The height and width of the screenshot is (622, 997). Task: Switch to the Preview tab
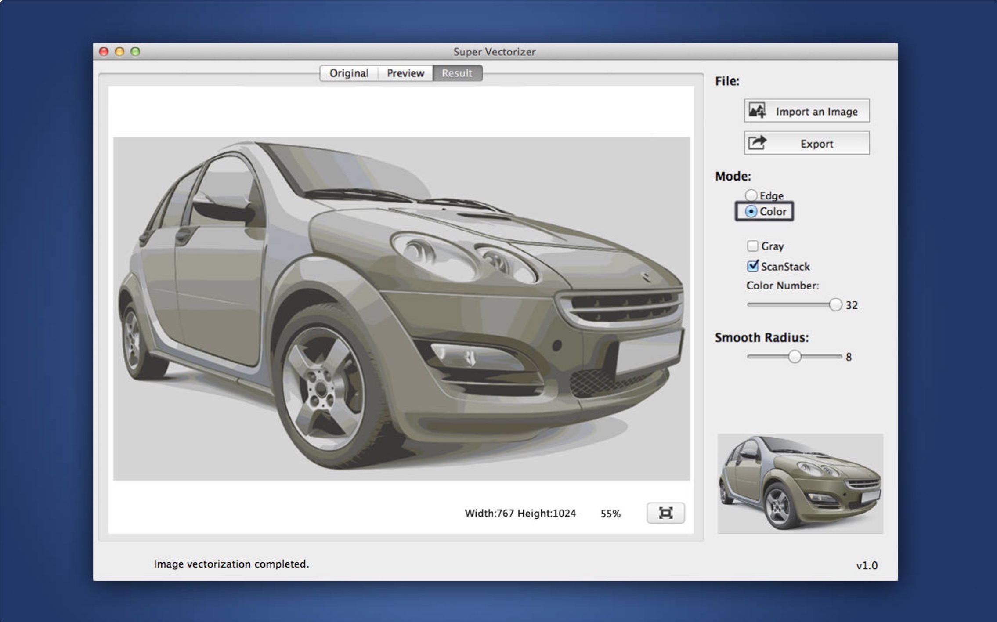pyautogui.click(x=405, y=73)
